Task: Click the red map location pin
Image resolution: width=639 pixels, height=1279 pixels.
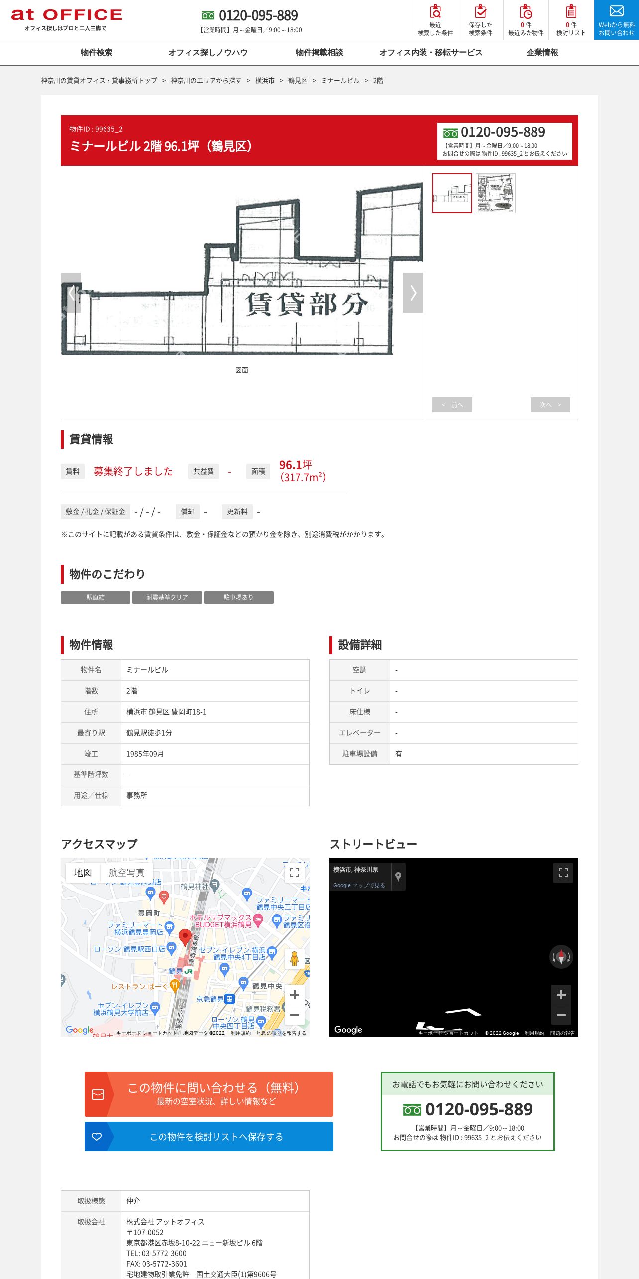Action: coord(185,937)
